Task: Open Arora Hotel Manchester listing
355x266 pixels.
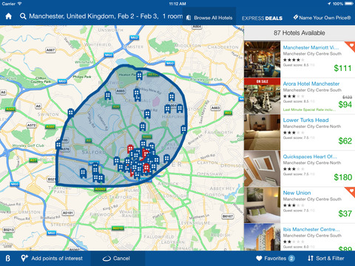Action: pos(300,96)
